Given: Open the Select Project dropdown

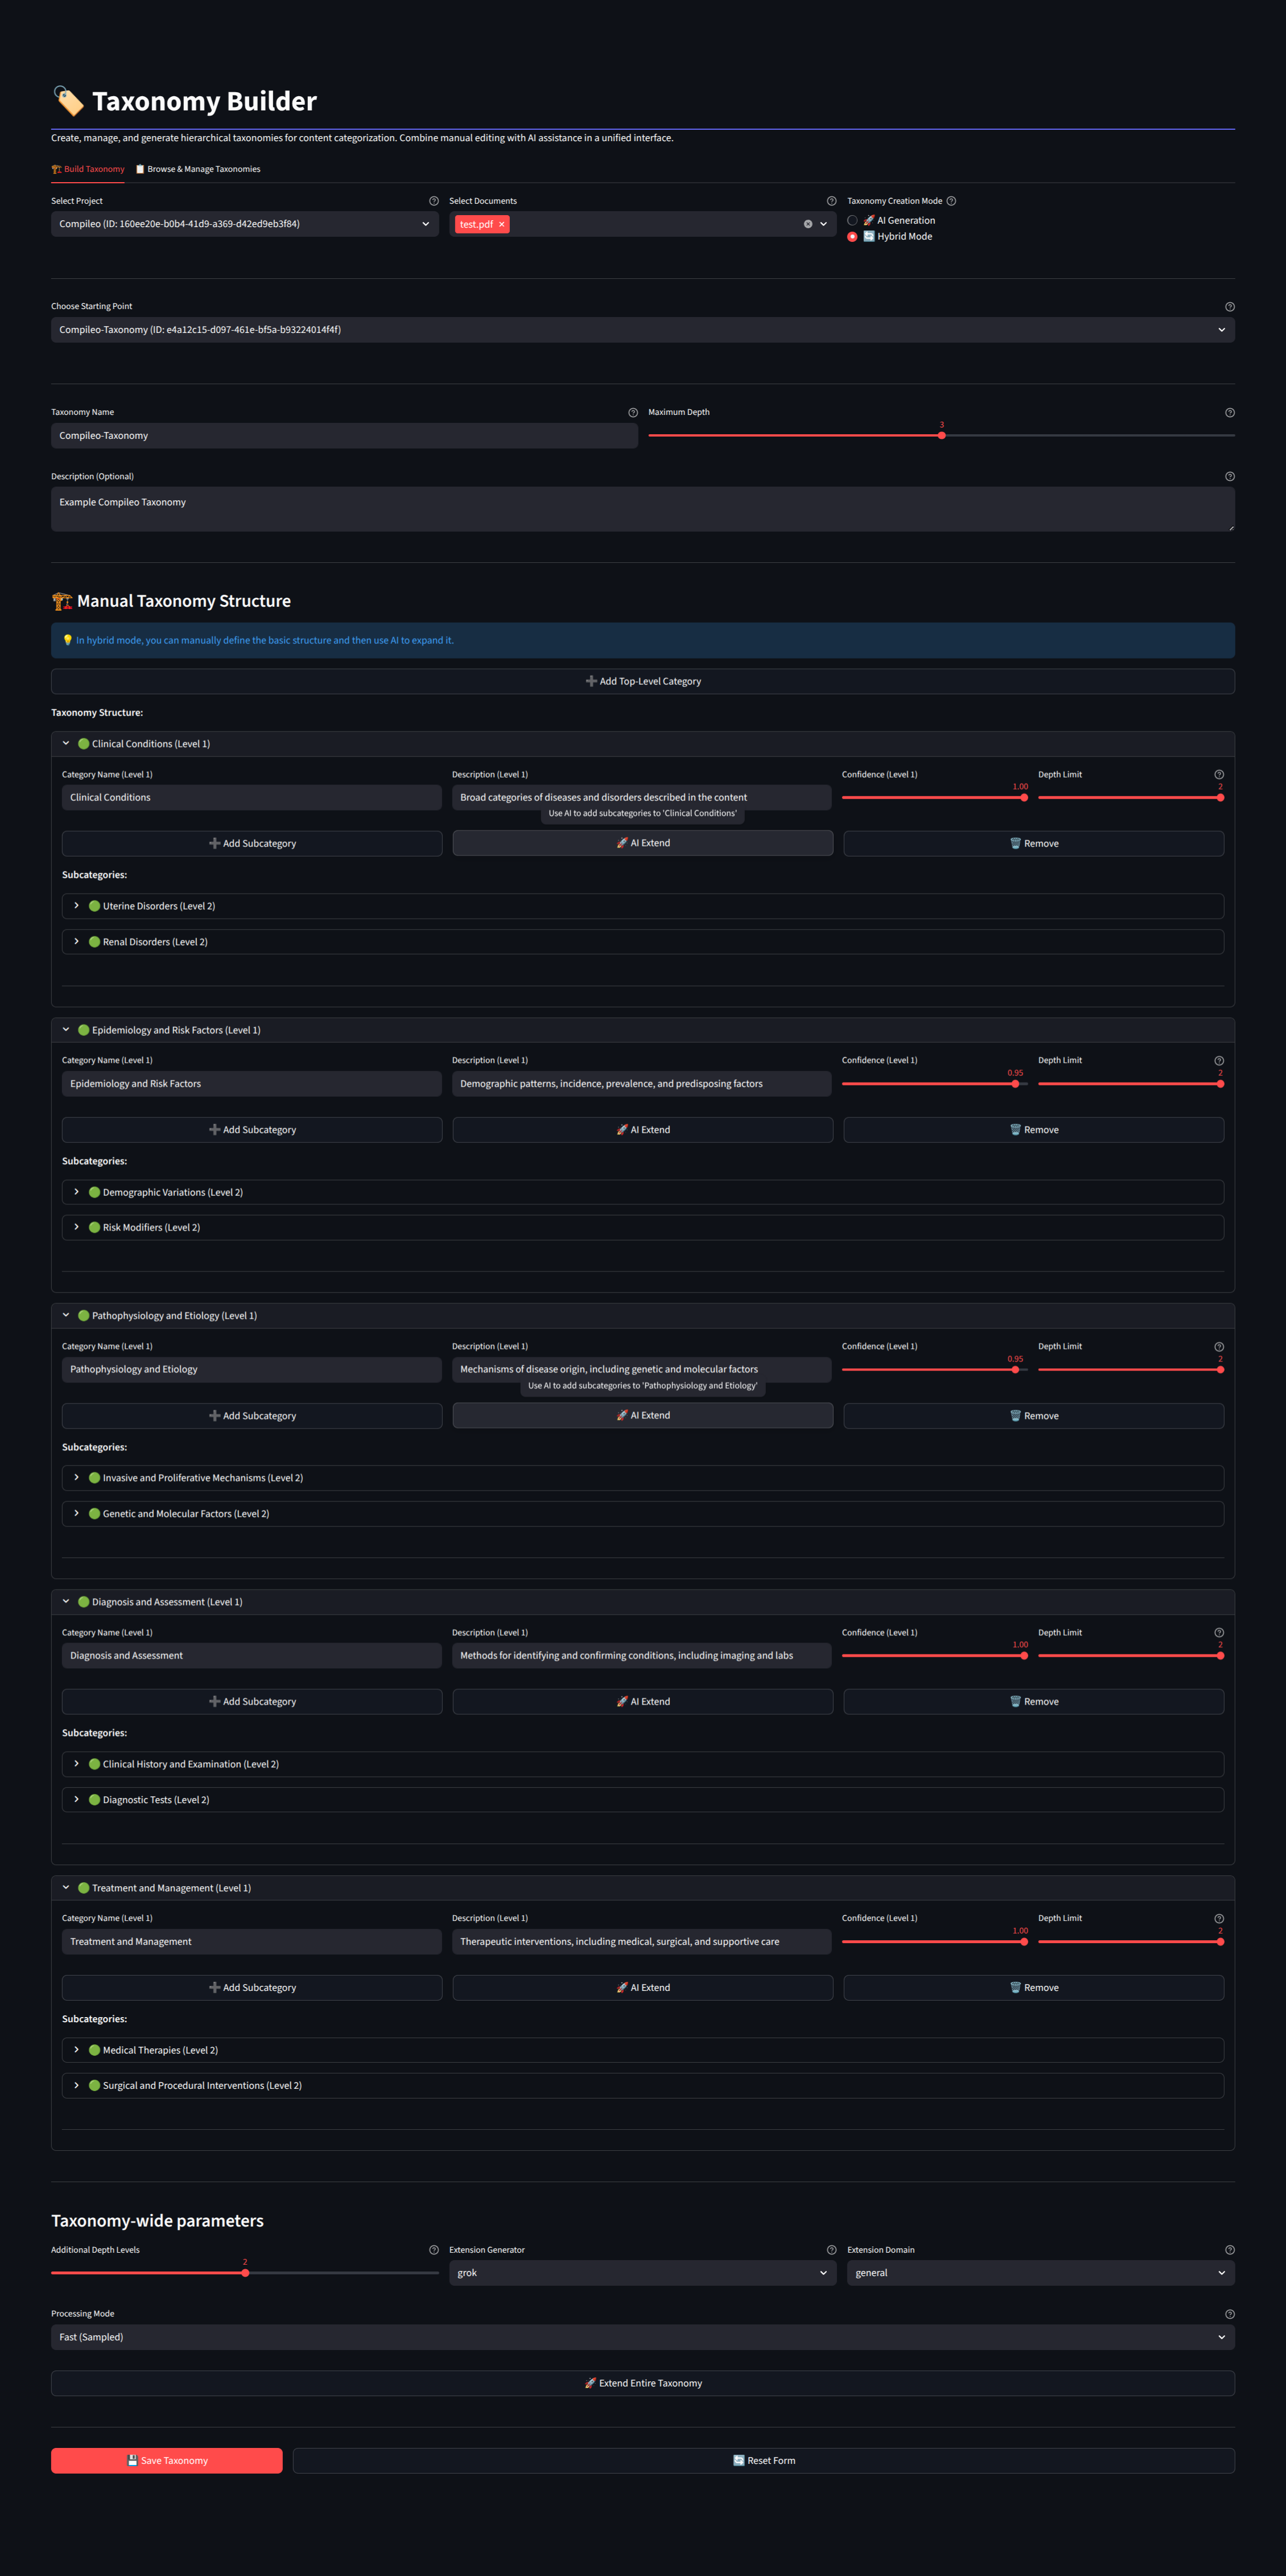Looking at the screenshot, I should tap(244, 224).
